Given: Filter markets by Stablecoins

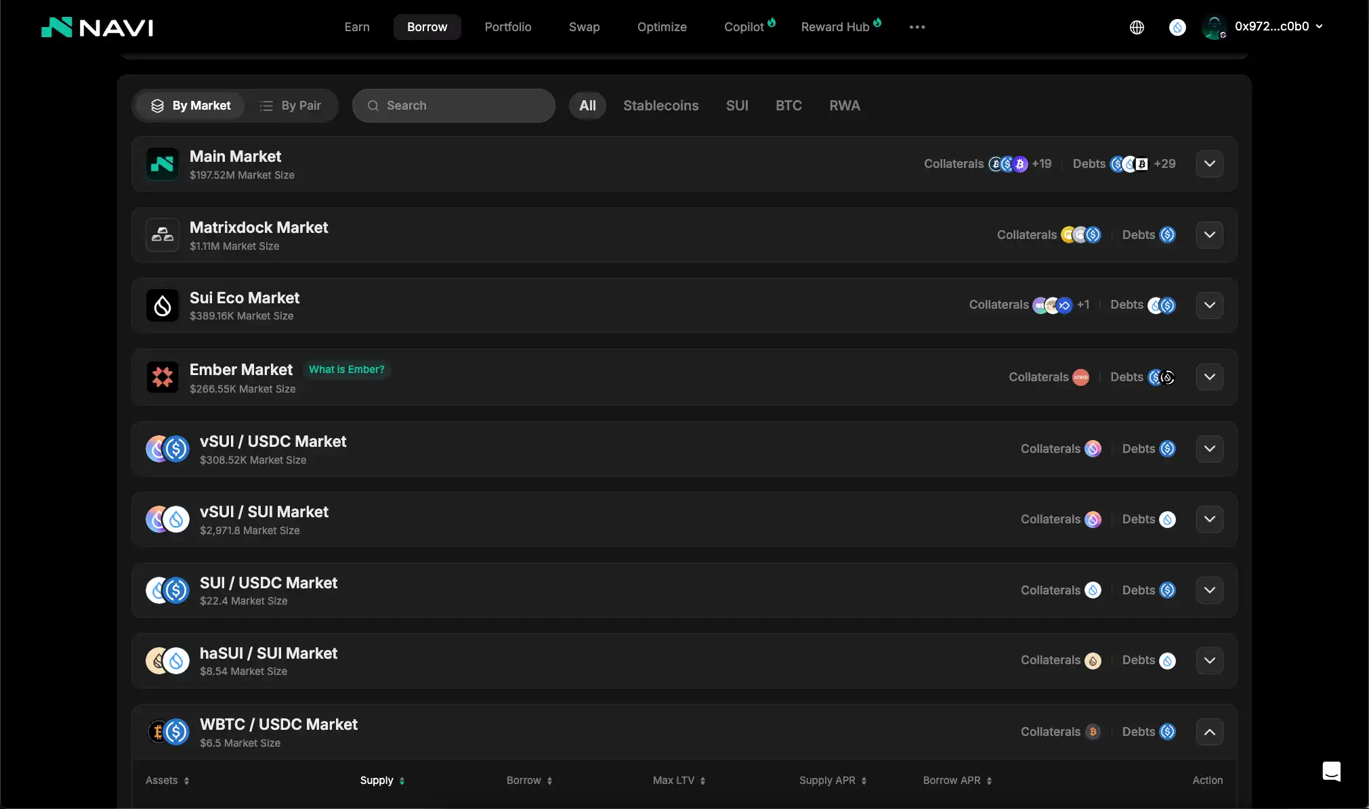Looking at the screenshot, I should tap(660, 106).
